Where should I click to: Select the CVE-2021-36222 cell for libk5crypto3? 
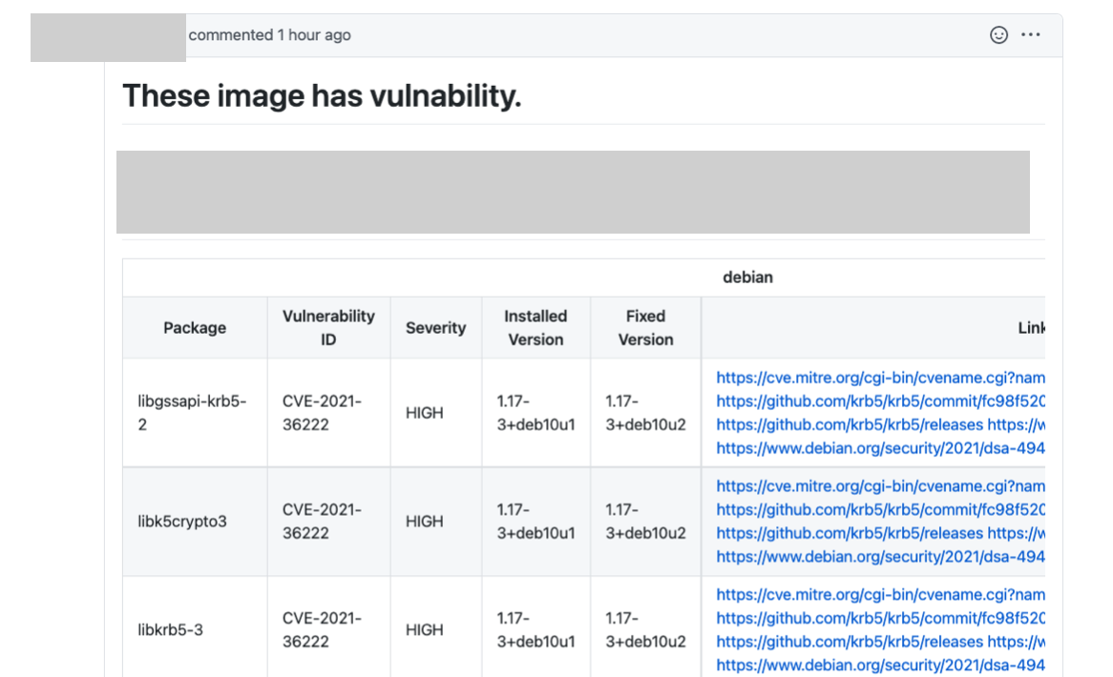[x=322, y=522]
